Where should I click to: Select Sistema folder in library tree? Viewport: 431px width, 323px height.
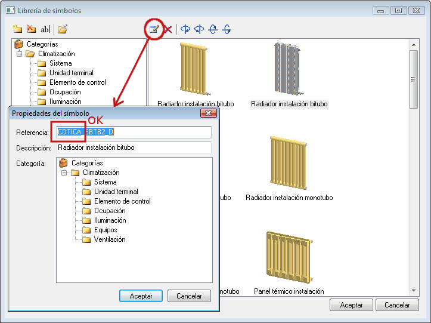60,63
